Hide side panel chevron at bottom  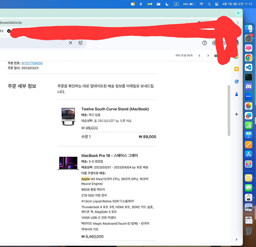[237, 239]
